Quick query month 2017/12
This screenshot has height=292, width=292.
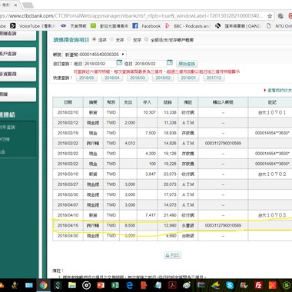coord(214,78)
